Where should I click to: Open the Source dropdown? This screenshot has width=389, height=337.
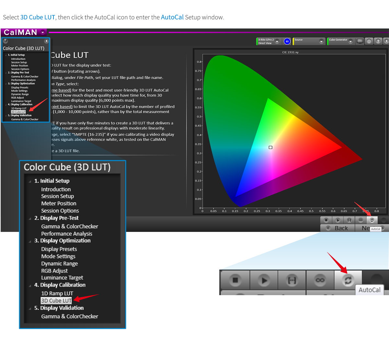321,42
